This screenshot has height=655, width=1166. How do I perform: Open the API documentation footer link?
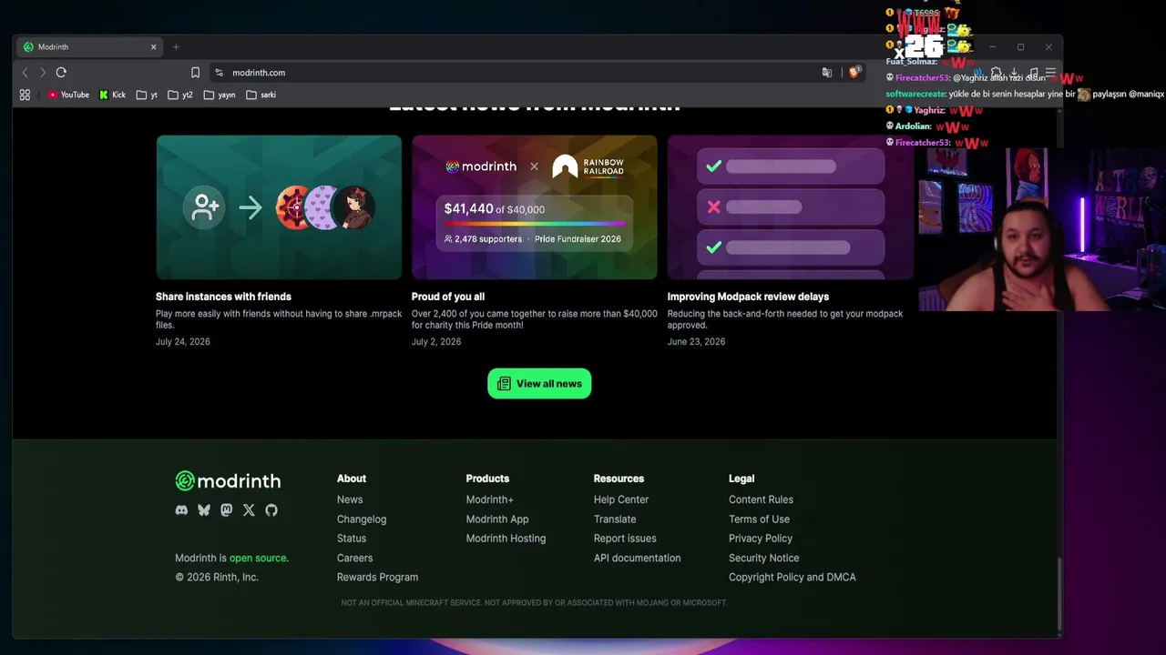click(x=637, y=559)
